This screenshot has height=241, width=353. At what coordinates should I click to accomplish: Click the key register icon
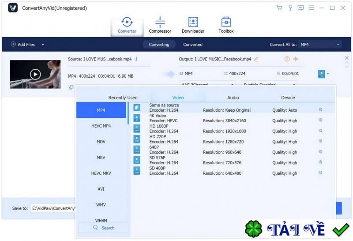(x=290, y=8)
